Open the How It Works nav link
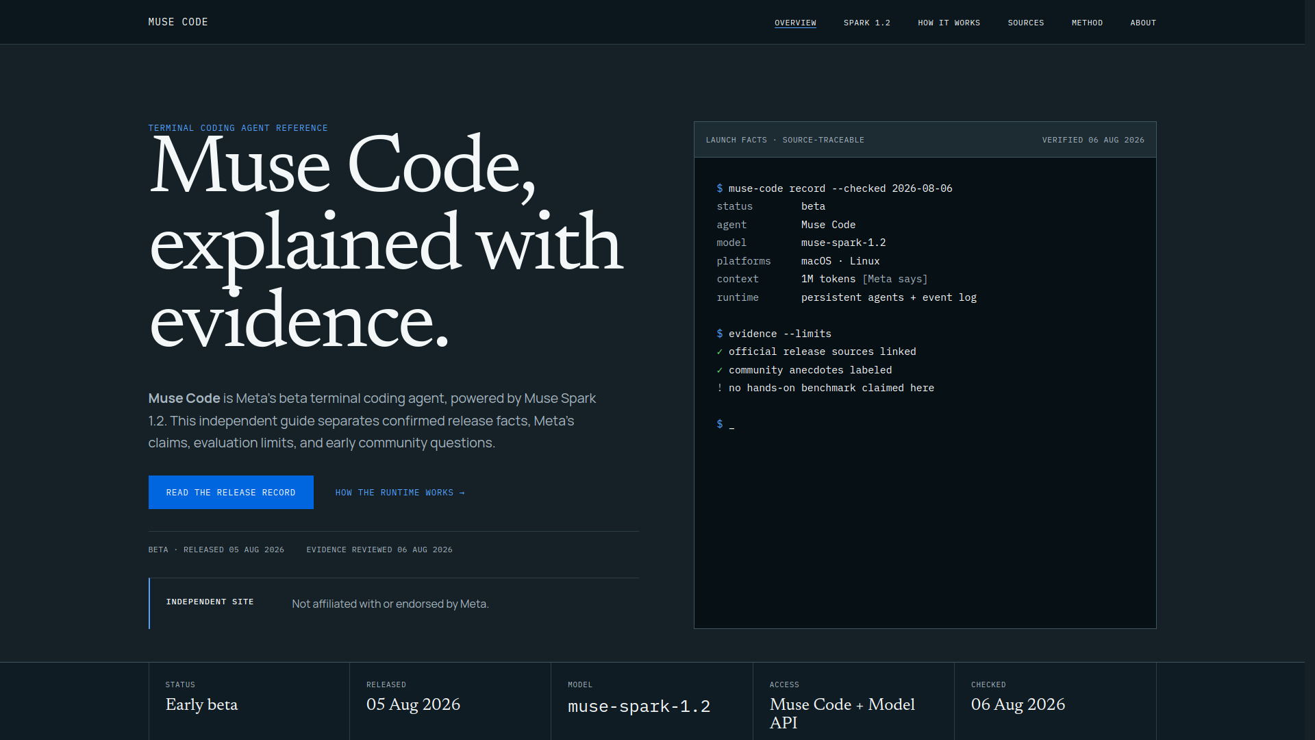The image size is (1315, 740). click(x=949, y=23)
